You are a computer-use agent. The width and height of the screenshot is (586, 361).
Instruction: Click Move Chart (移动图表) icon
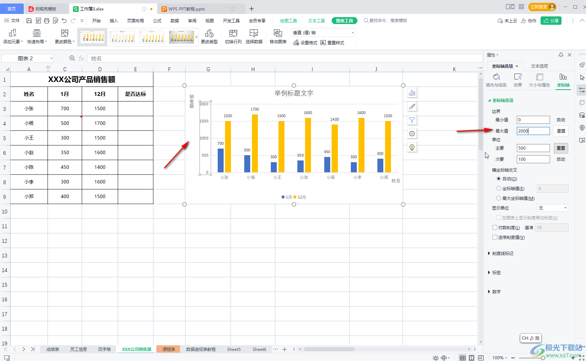(278, 36)
